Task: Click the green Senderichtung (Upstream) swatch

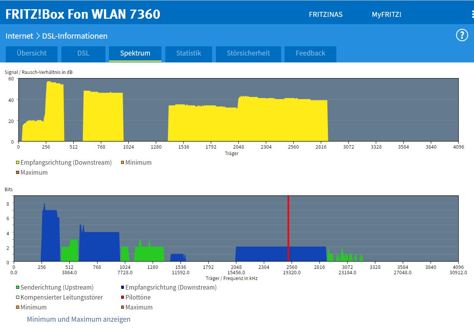Action: (x=18, y=288)
